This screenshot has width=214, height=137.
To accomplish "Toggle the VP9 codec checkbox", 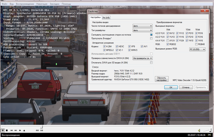I will [x=129, y=46].
